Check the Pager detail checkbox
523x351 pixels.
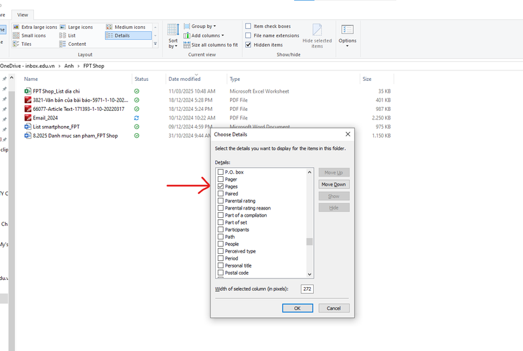(220, 179)
